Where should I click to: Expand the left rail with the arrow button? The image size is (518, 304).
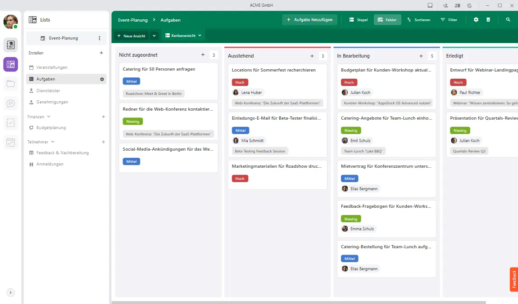(10, 292)
